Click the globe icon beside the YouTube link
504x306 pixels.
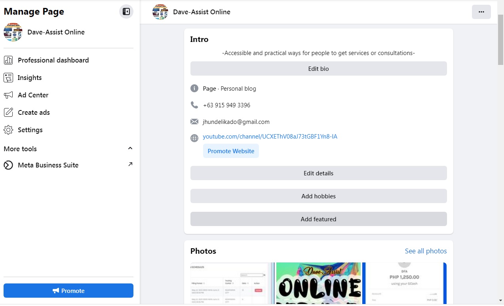point(194,138)
